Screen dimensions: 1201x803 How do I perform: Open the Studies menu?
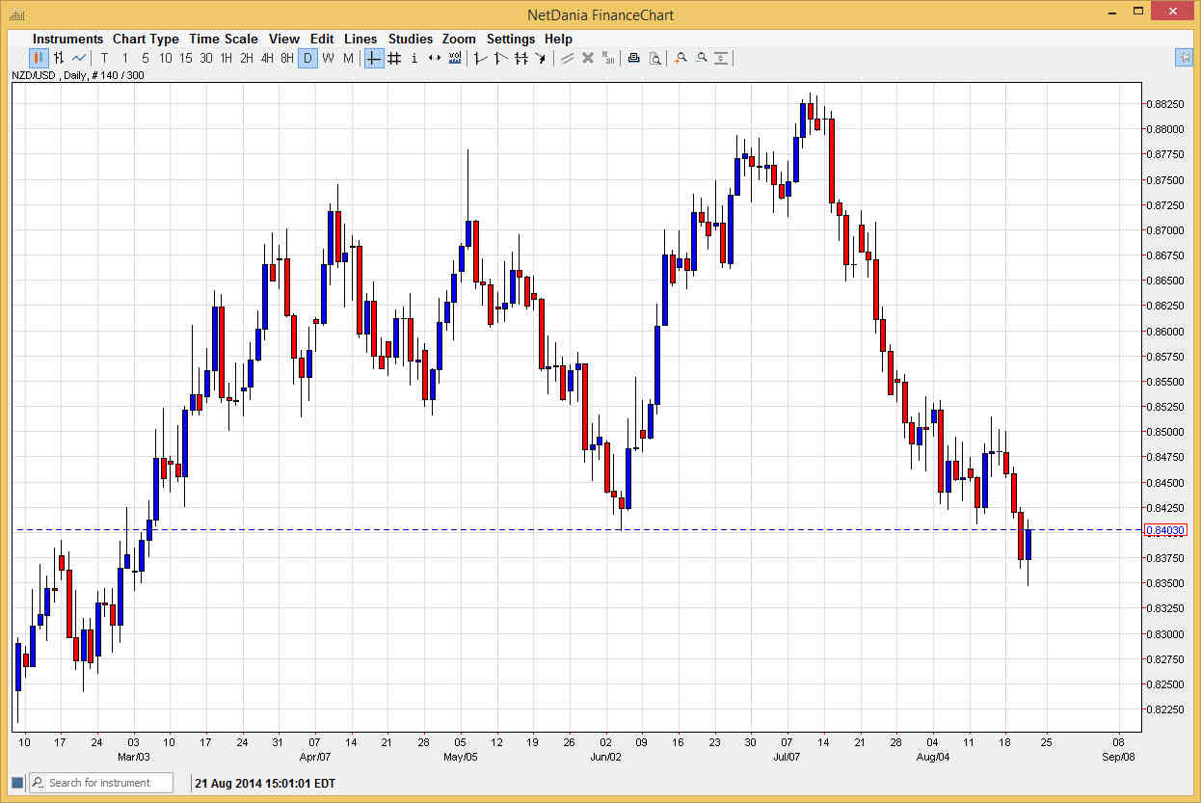411,39
